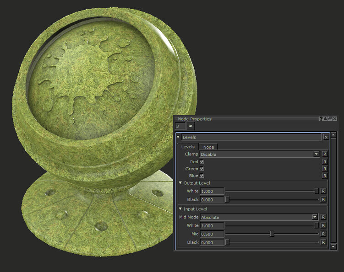Reset the Red channel with its R button

[324, 162]
